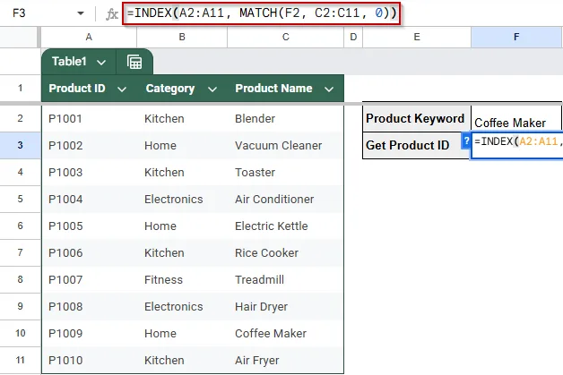Screen dimensions: 563x375
Task: Click the Get Product ID label cell
Action: click(417, 145)
